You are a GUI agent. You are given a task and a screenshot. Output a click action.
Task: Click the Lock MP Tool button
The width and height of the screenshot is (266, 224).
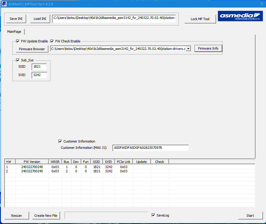(200, 19)
